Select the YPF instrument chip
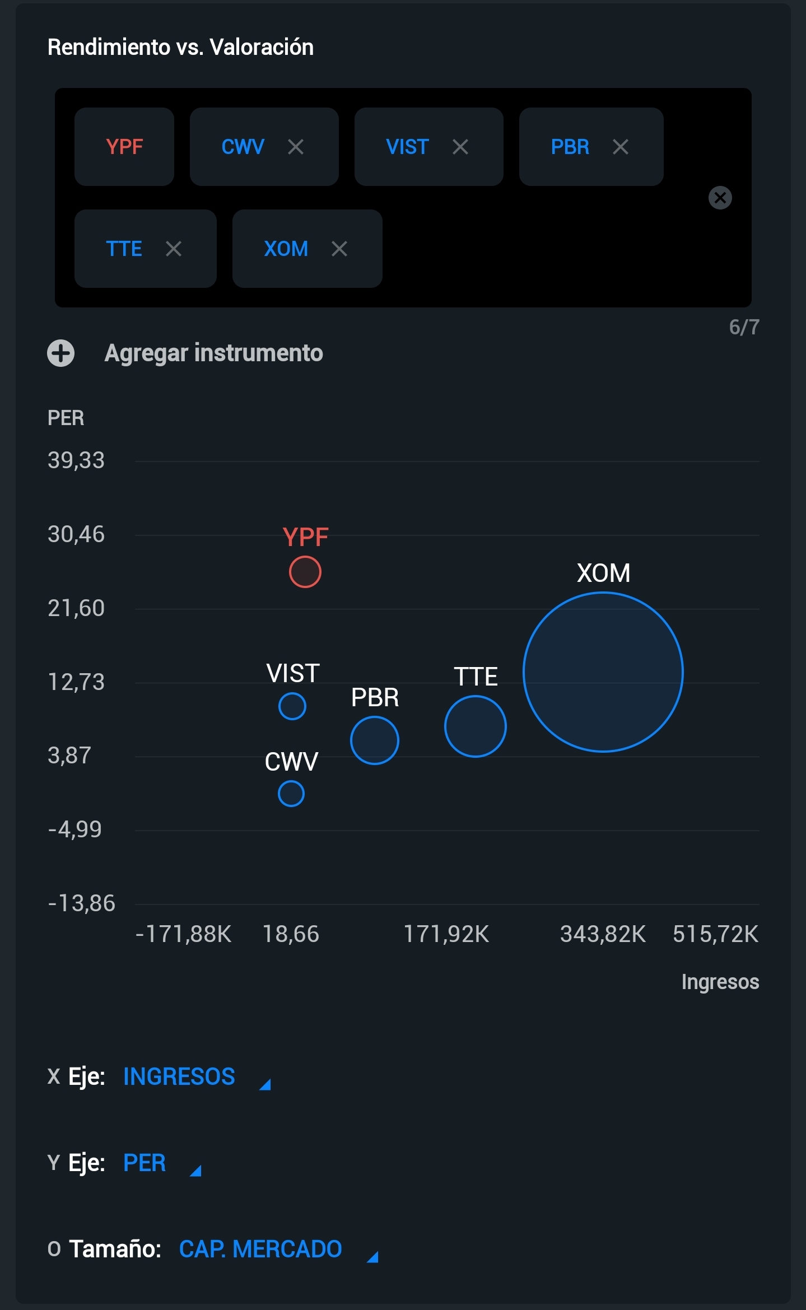 pyautogui.click(x=124, y=147)
